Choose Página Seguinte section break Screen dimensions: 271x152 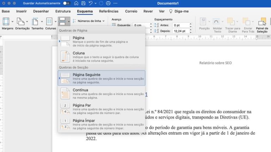tap(102, 78)
